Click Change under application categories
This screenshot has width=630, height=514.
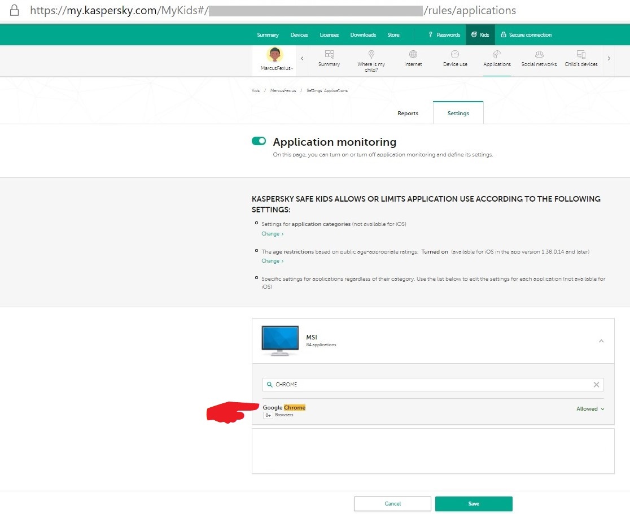273,234
